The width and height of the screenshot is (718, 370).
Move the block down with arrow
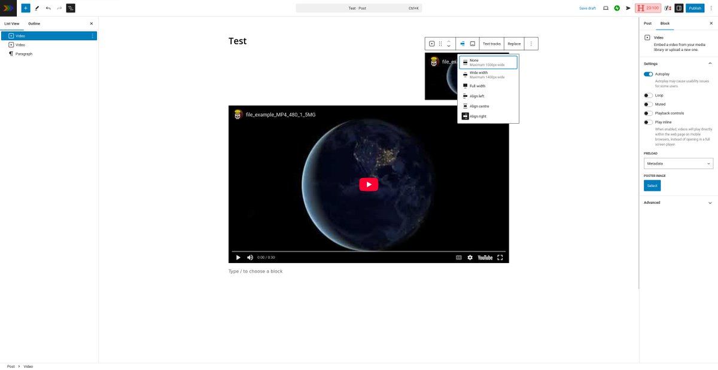point(449,47)
